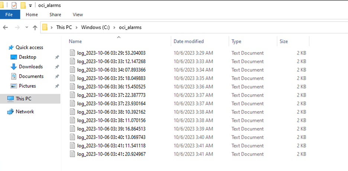Open the Recent locations dropdown chevron
The image size is (348, 171).
point(27,27)
